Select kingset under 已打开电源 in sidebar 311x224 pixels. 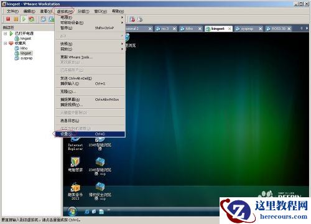(x=26, y=39)
